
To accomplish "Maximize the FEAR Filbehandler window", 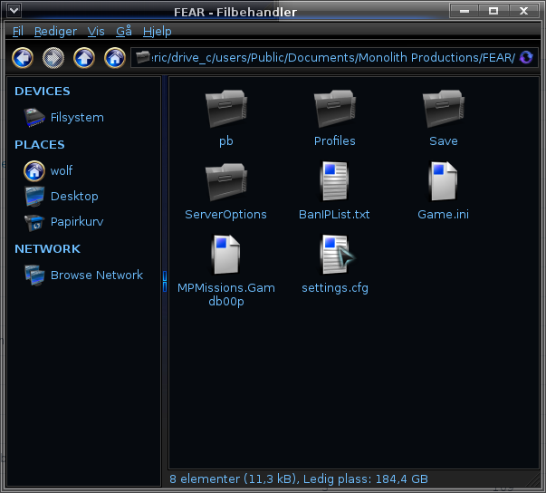I will click(x=493, y=11).
